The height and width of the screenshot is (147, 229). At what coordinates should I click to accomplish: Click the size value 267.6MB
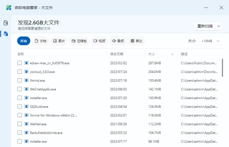pos(155,63)
